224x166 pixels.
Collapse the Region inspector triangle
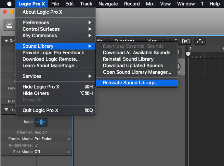[6, 41]
